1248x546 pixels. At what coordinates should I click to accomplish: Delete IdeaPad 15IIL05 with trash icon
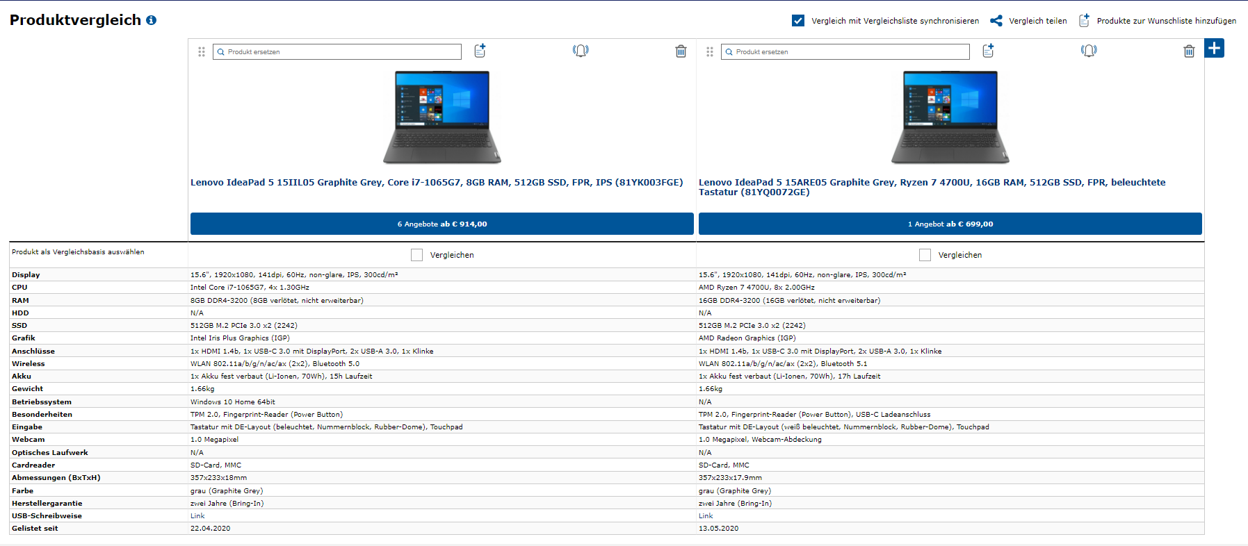tap(681, 51)
